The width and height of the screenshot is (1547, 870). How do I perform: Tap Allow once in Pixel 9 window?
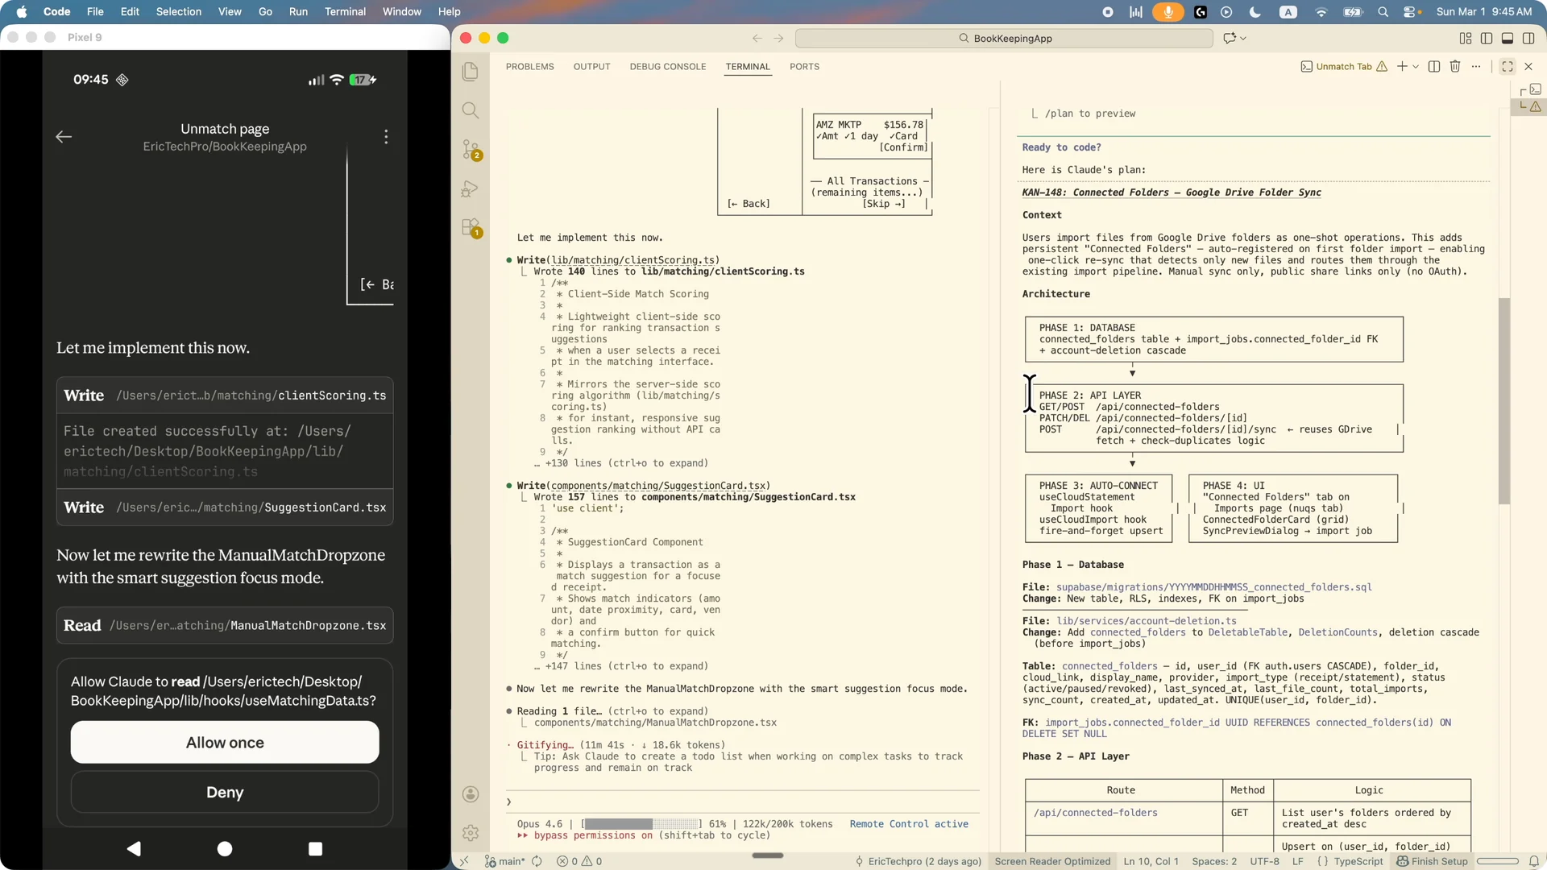click(225, 742)
